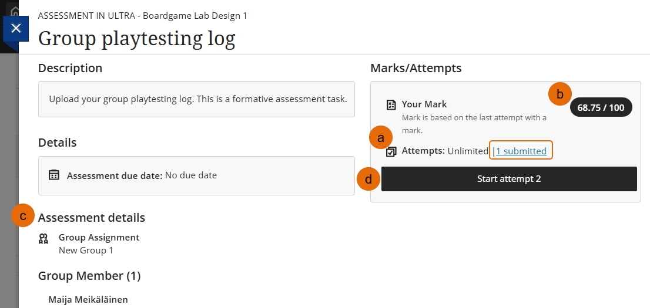Select the Group playtesting log title
This screenshot has width=650, height=308.
pyautogui.click(x=137, y=39)
